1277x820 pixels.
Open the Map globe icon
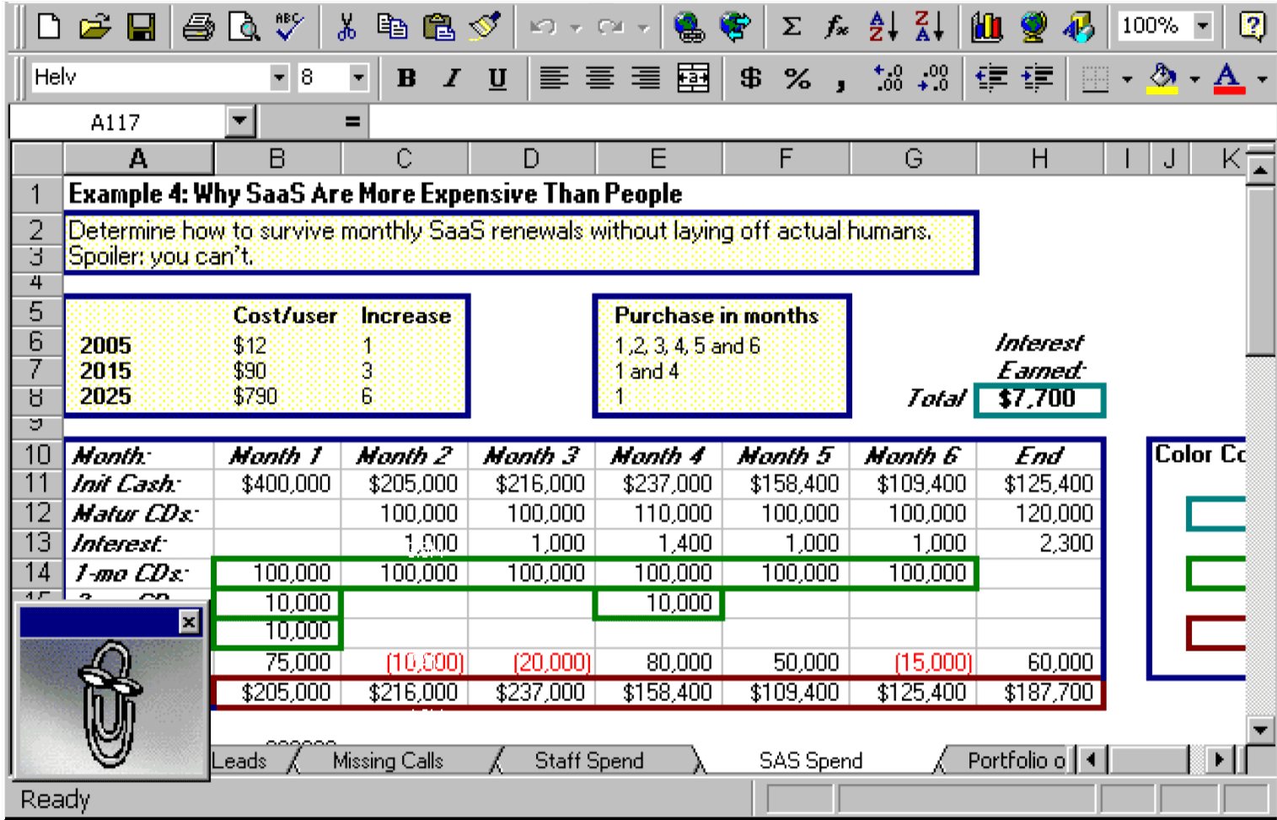pyautogui.click(x=1033, y=27)
